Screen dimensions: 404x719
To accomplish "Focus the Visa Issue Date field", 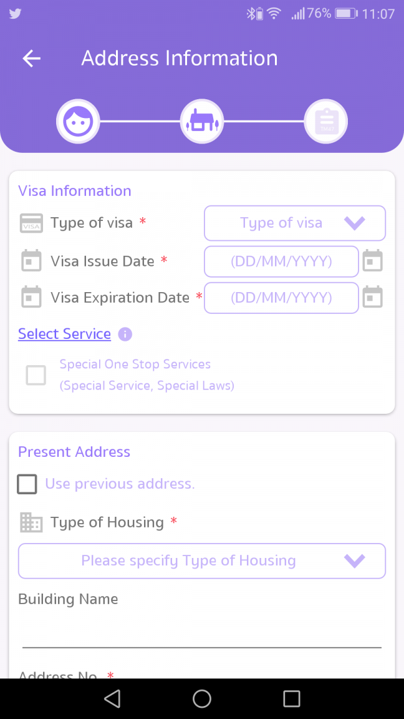I will [281, 262].
